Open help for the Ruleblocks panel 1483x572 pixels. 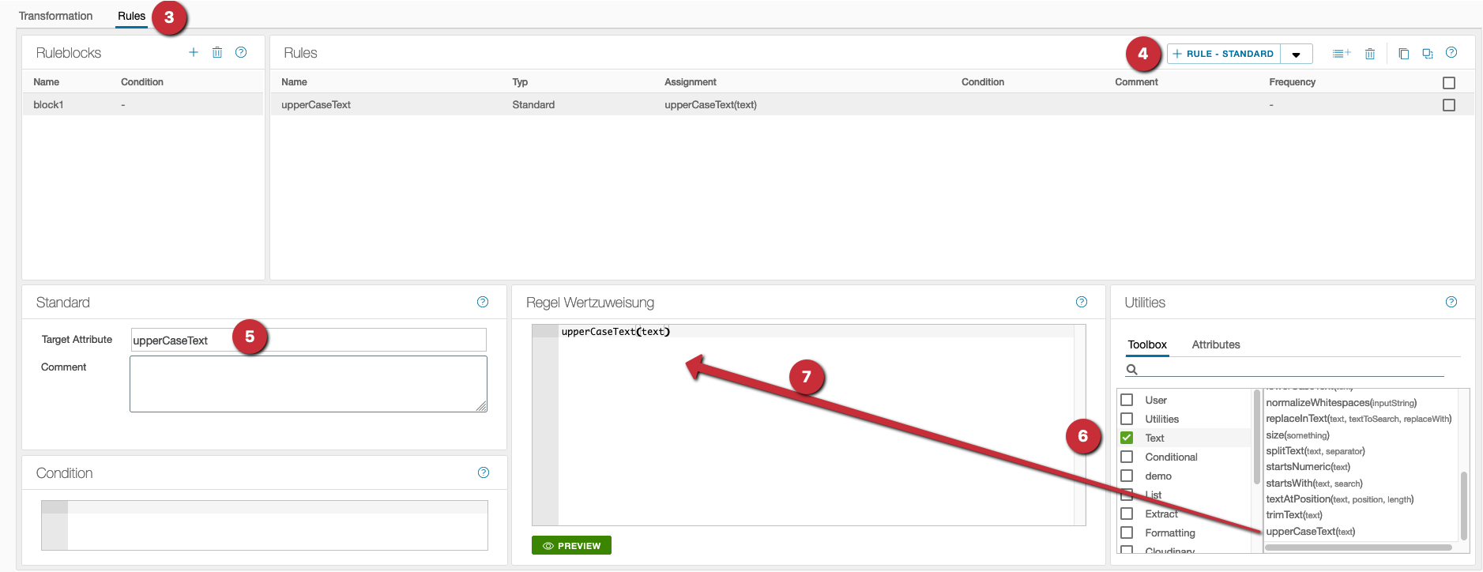tap(241, 52)
